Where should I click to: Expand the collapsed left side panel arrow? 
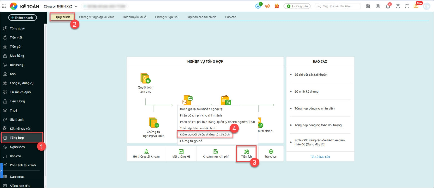click(x=1, y=170)
